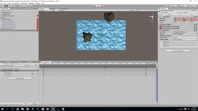The height and width of the screenshot is (111, 198).
Task: Open the Window menu
Action: (38, 3)
